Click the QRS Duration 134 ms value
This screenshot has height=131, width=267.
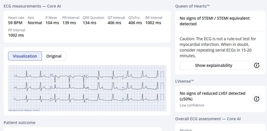89,23
